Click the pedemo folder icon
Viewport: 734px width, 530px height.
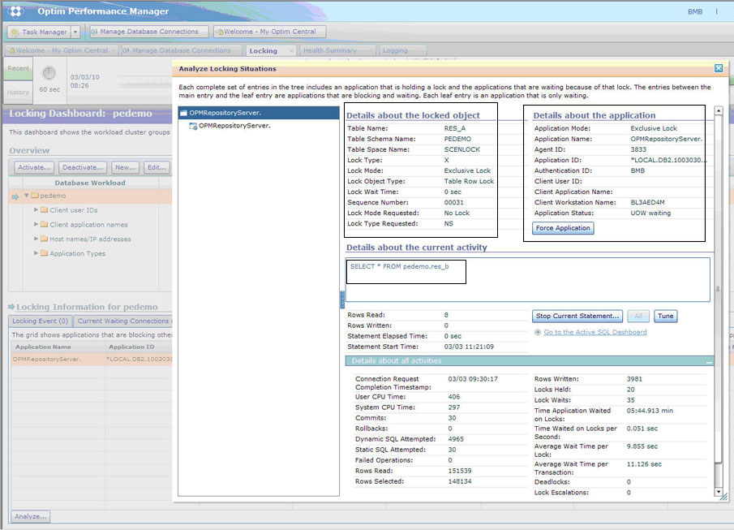35,196
